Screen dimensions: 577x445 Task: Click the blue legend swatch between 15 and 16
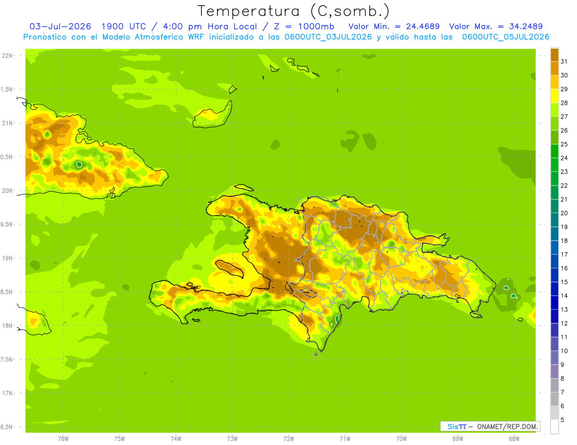click(554, 275)
